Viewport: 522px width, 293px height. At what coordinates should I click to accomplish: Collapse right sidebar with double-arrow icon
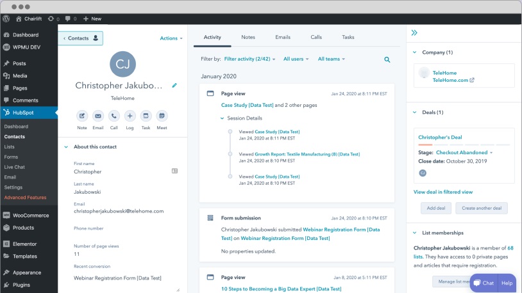(414, 33)
